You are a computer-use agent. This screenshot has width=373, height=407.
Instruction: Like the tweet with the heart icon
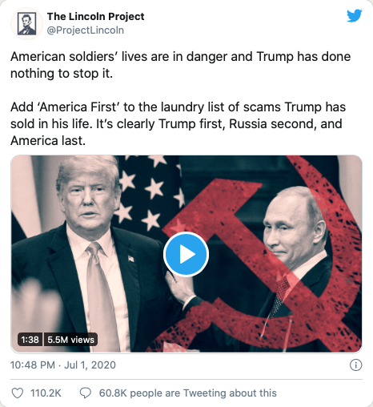(x=18, y=393)
